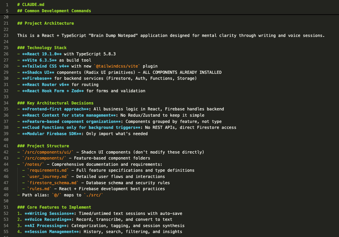
Task: Click line number 21 in gutter
Action: point(6,23)
